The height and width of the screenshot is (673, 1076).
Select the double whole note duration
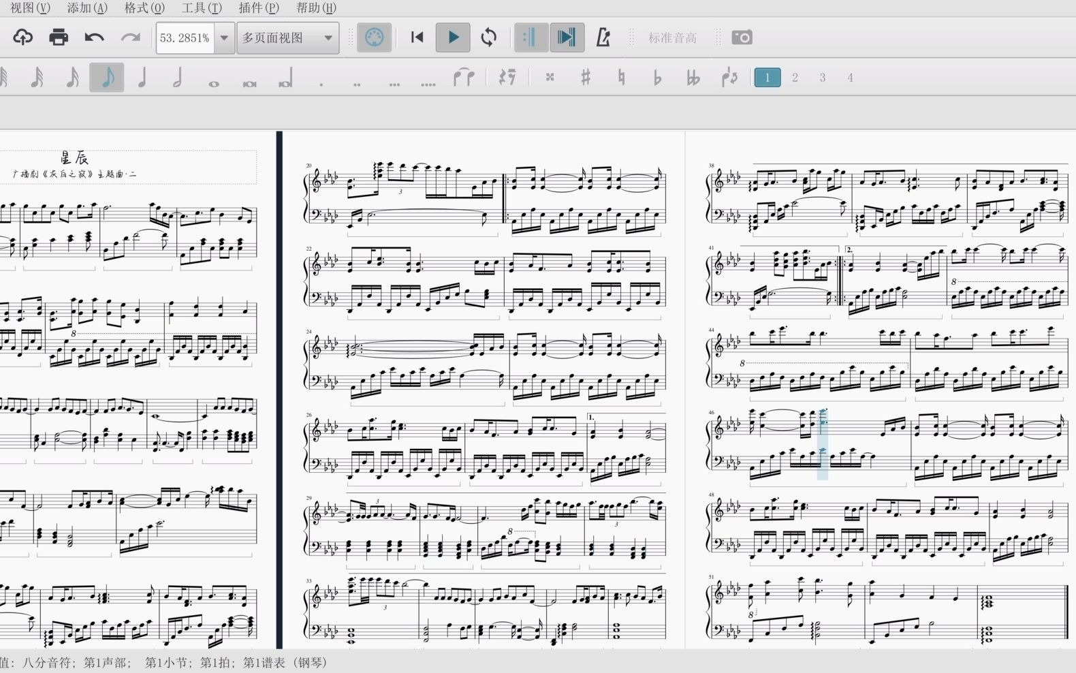click(x=249, y=83)
